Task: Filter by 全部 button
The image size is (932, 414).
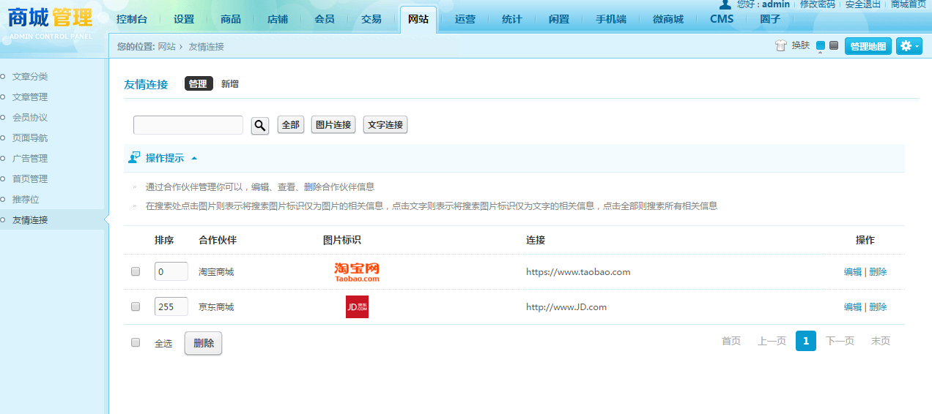Action: pyautogui.click(x=291, y=125)
